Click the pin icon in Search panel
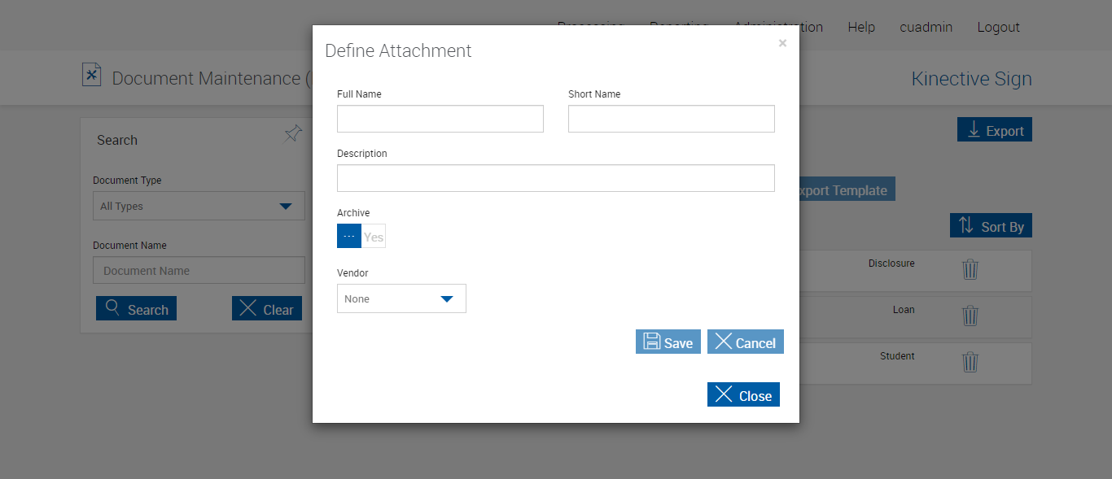 [x=293, y=134]
